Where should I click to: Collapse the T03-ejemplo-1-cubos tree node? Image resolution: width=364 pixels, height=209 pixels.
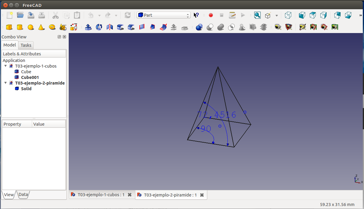(x=6, y=66)
